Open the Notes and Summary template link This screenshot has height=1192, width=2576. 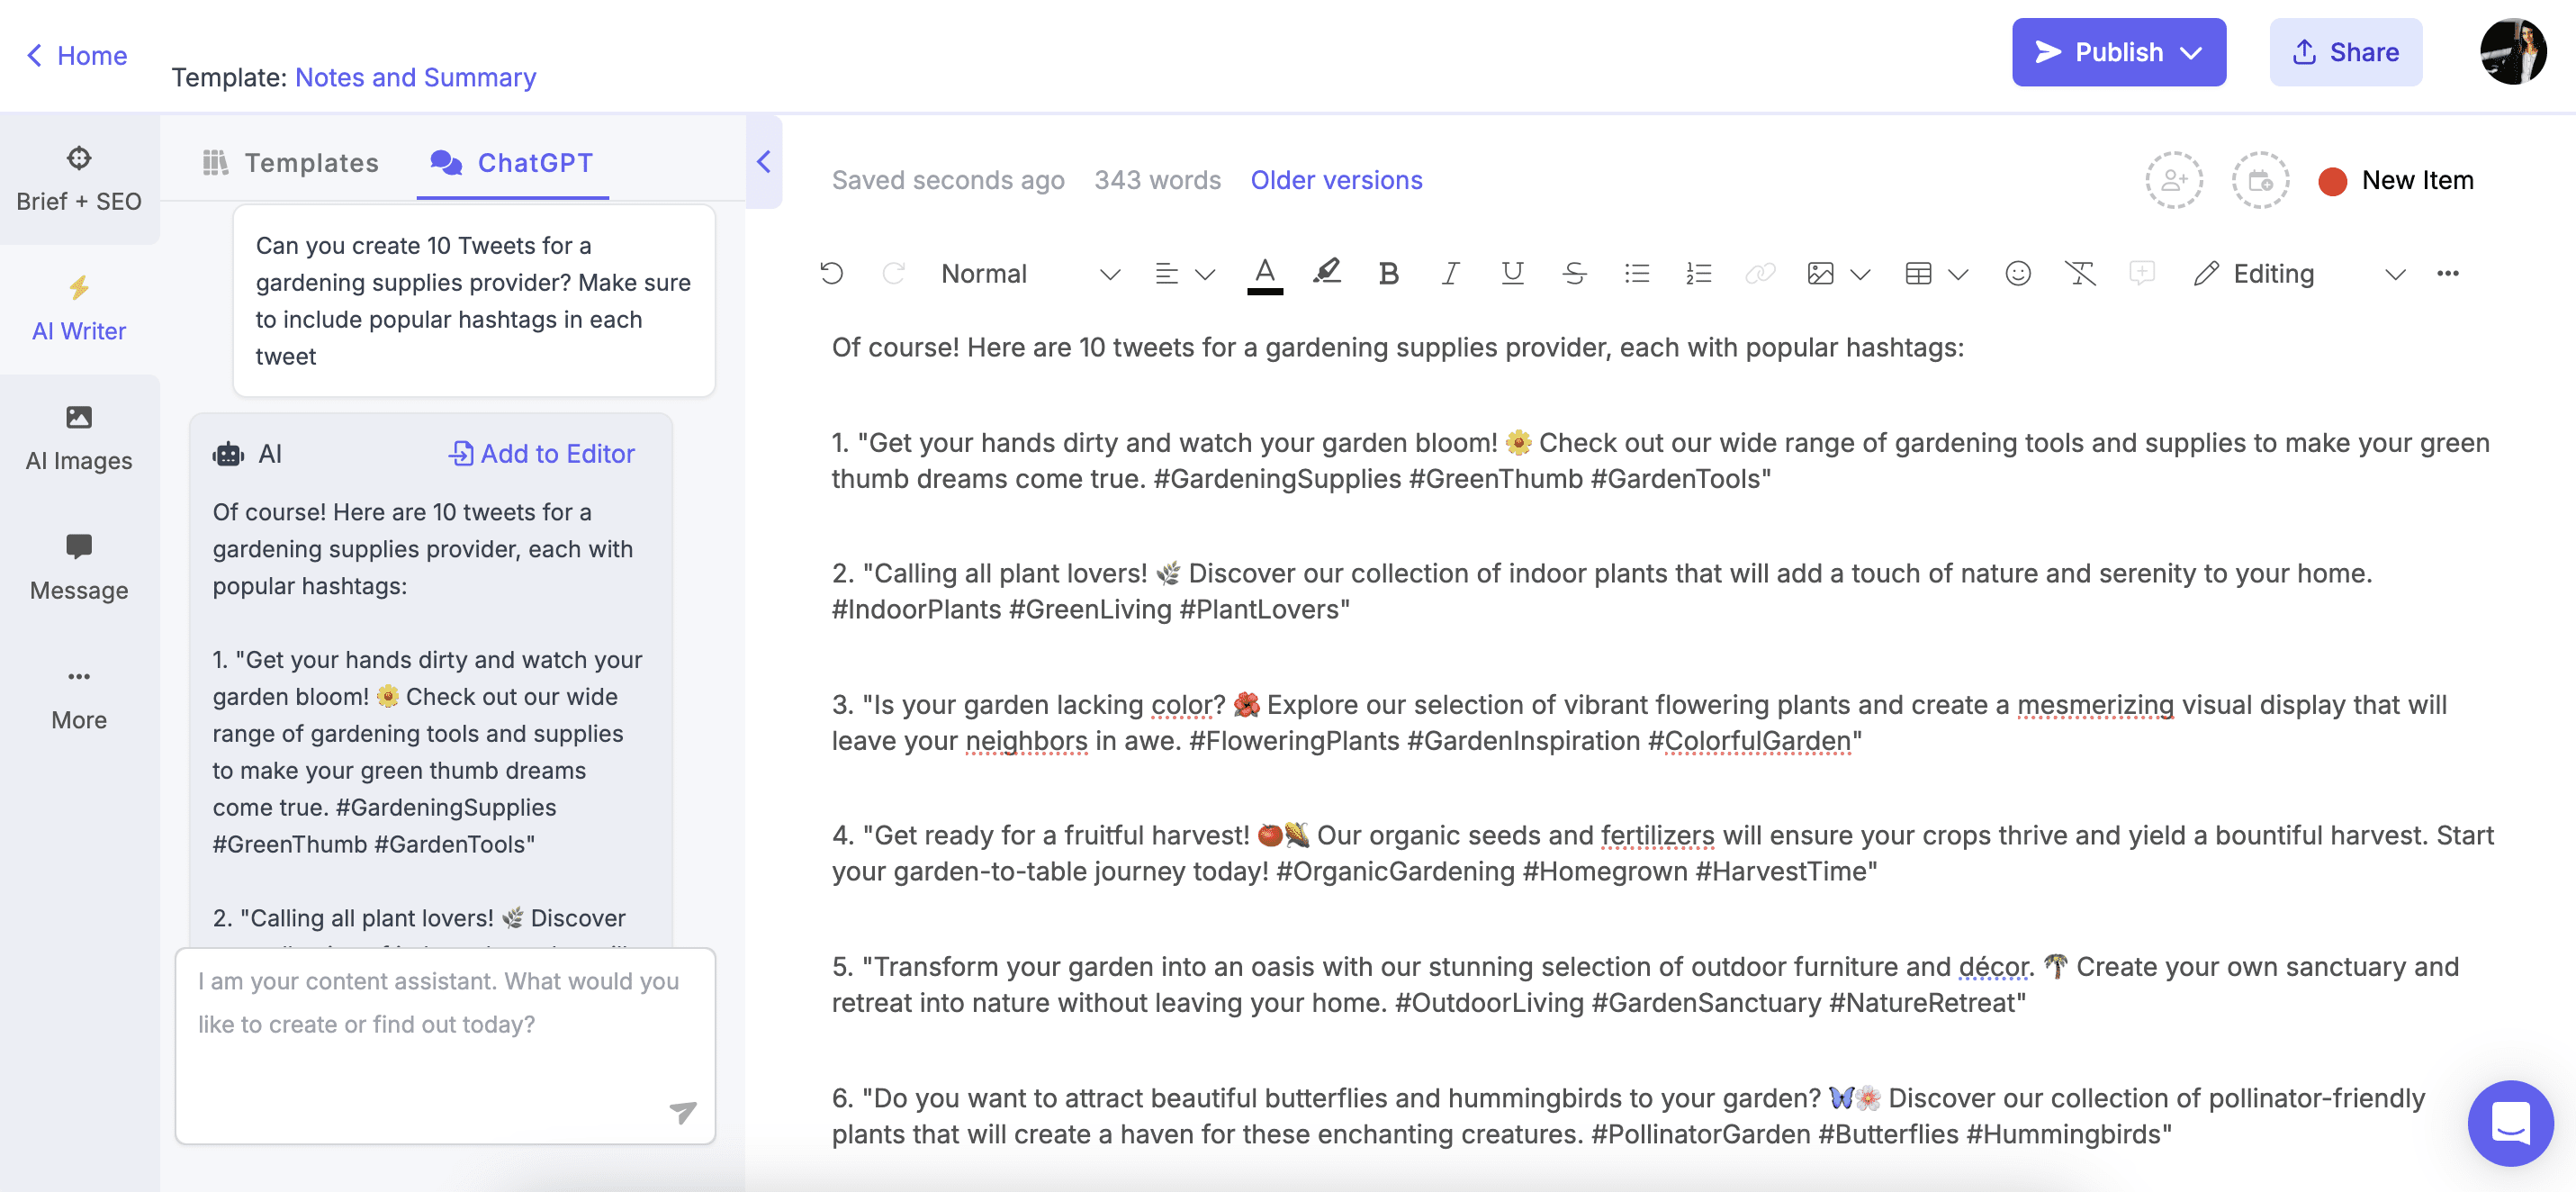pos(415,77)
